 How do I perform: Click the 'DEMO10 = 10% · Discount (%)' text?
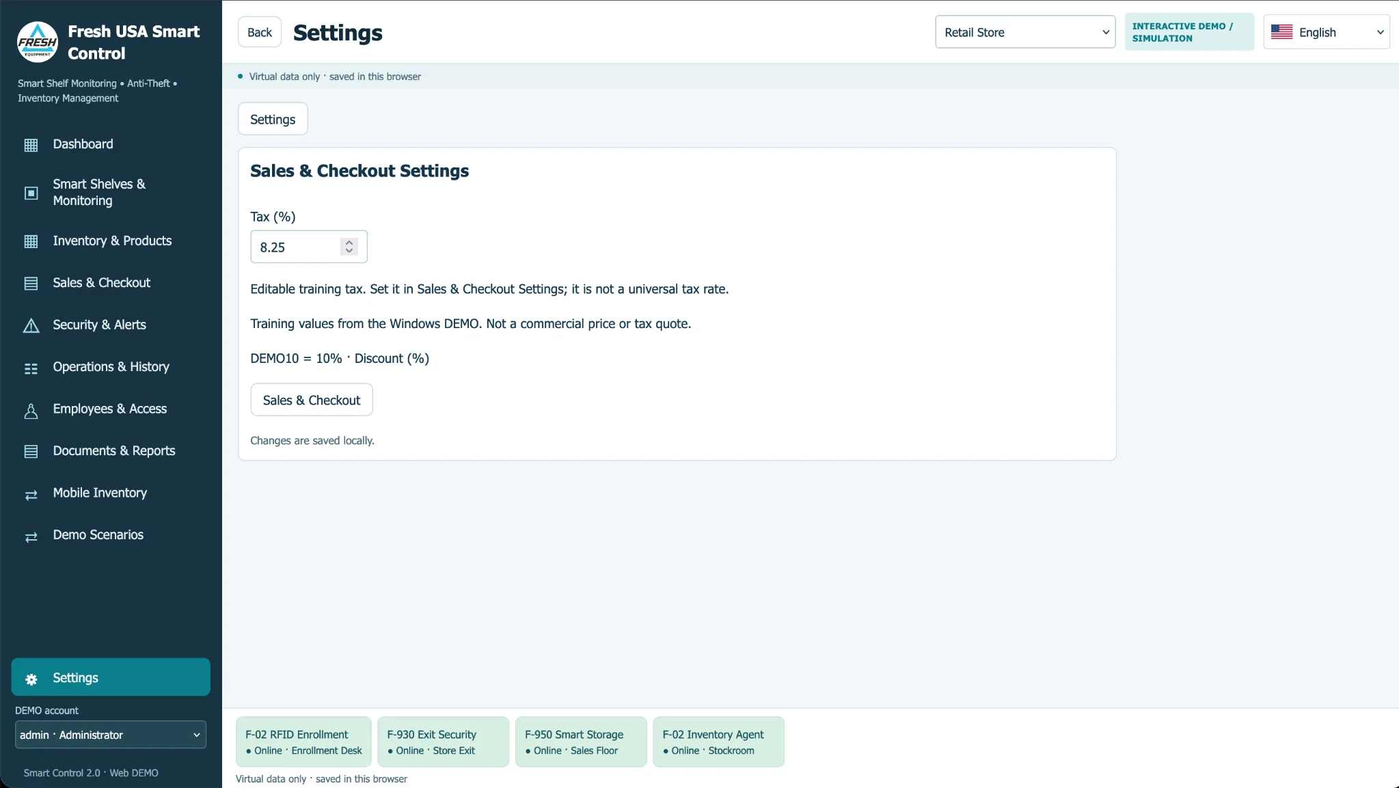click(x=340, y=358)
